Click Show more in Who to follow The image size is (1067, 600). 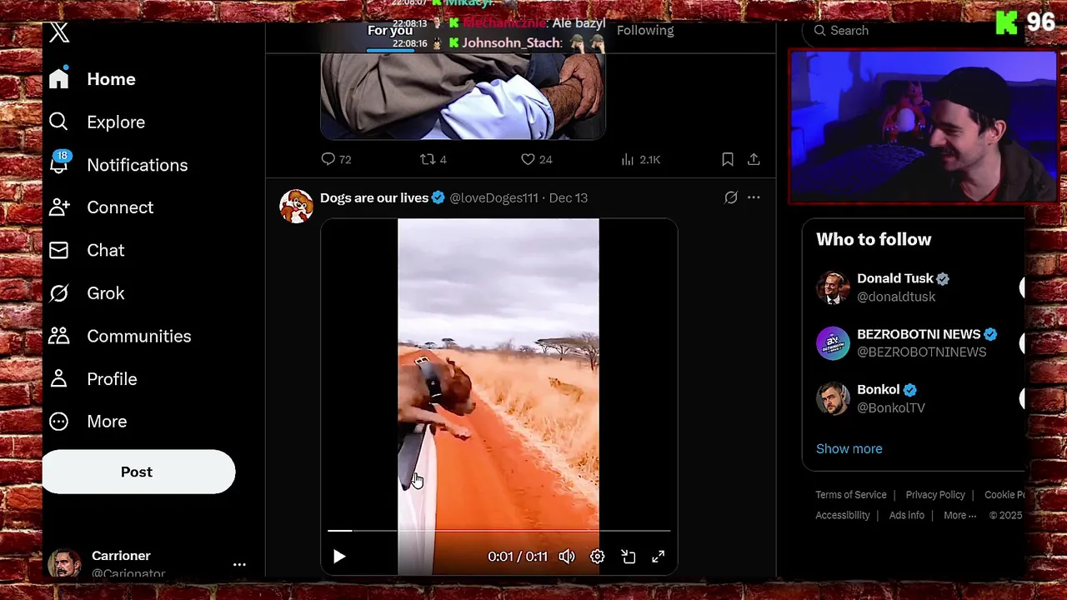[849, 449]
